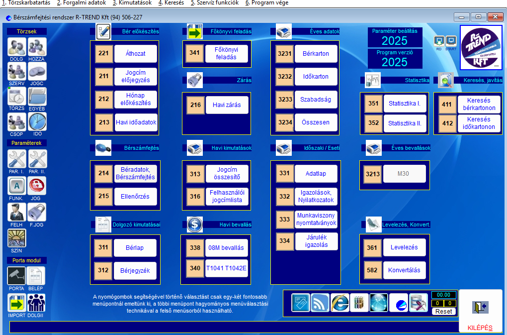This screenshot has height=335, width=507.
Task: Open the PORTA camera module icon
Action: 16,276
